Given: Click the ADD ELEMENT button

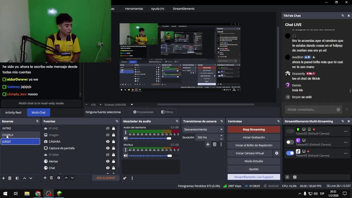Looking at the screenshot, I should pyautogui.click(x=106, y=178).
